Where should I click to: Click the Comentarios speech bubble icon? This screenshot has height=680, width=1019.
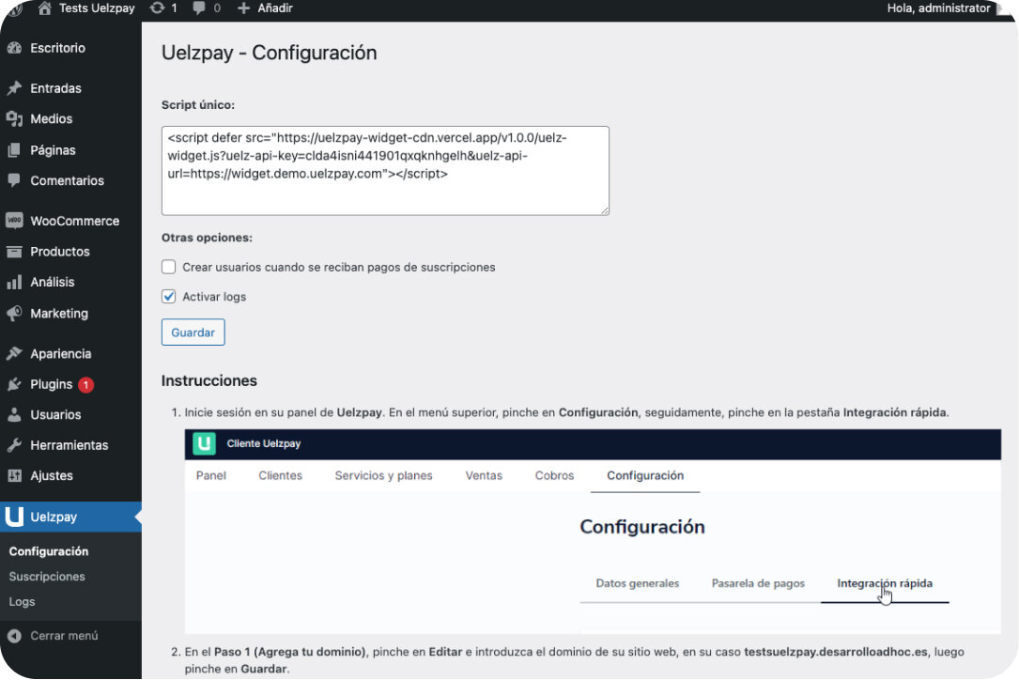tap(14, 180)
